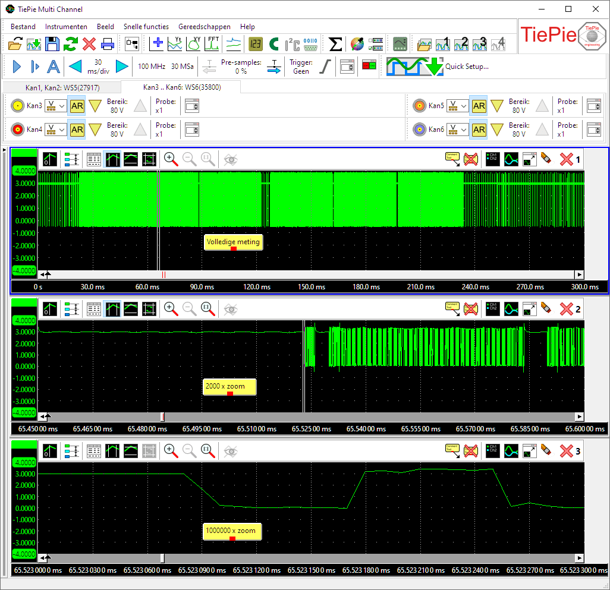Toggle auto ranging AR for Kan6

click(479, 130)
